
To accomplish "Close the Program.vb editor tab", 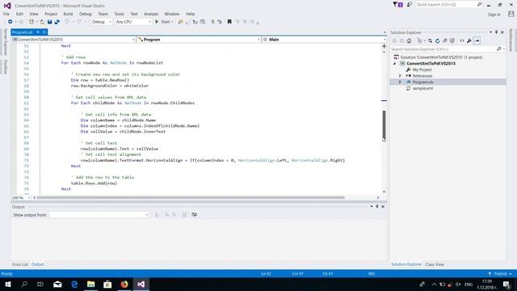I will [44, 32].
